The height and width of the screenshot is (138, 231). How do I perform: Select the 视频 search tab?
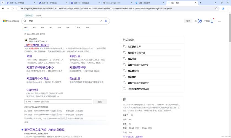coord(43,27)
